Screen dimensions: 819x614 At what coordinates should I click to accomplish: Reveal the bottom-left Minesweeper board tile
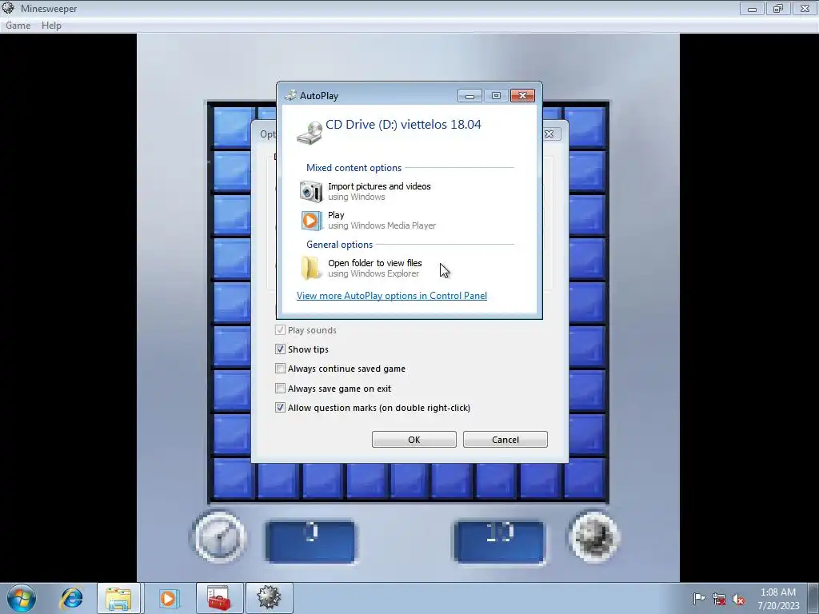(x=233, y=478)
